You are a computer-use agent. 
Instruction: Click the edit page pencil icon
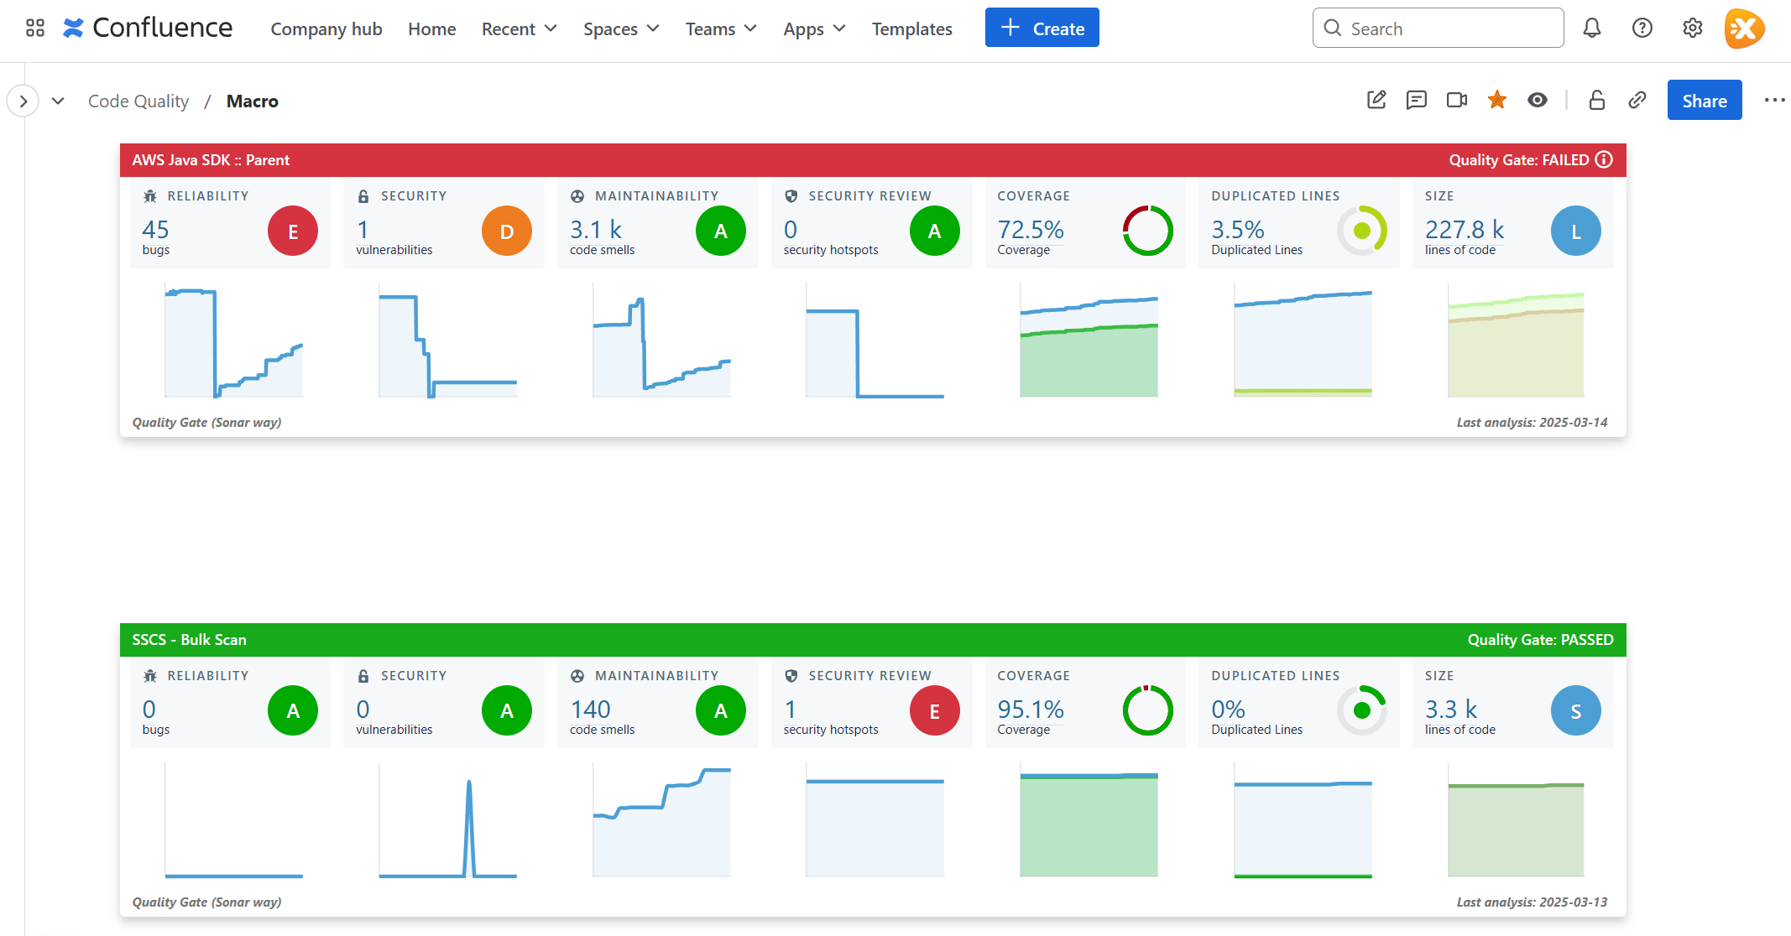[x=1376, y=100]
